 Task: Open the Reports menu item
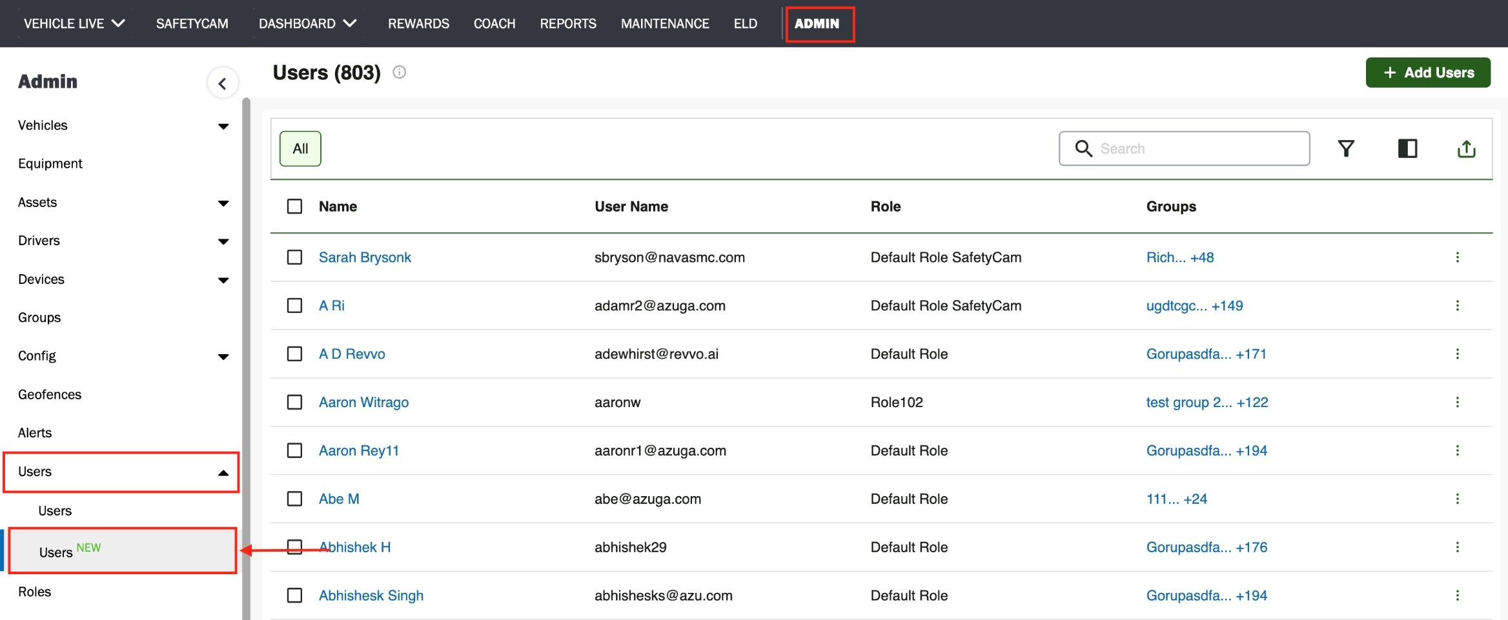pyautogui.click(x=568, y=24)
